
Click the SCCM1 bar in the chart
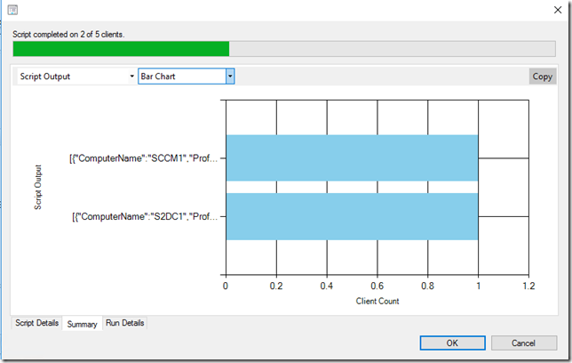pos(352,157)
